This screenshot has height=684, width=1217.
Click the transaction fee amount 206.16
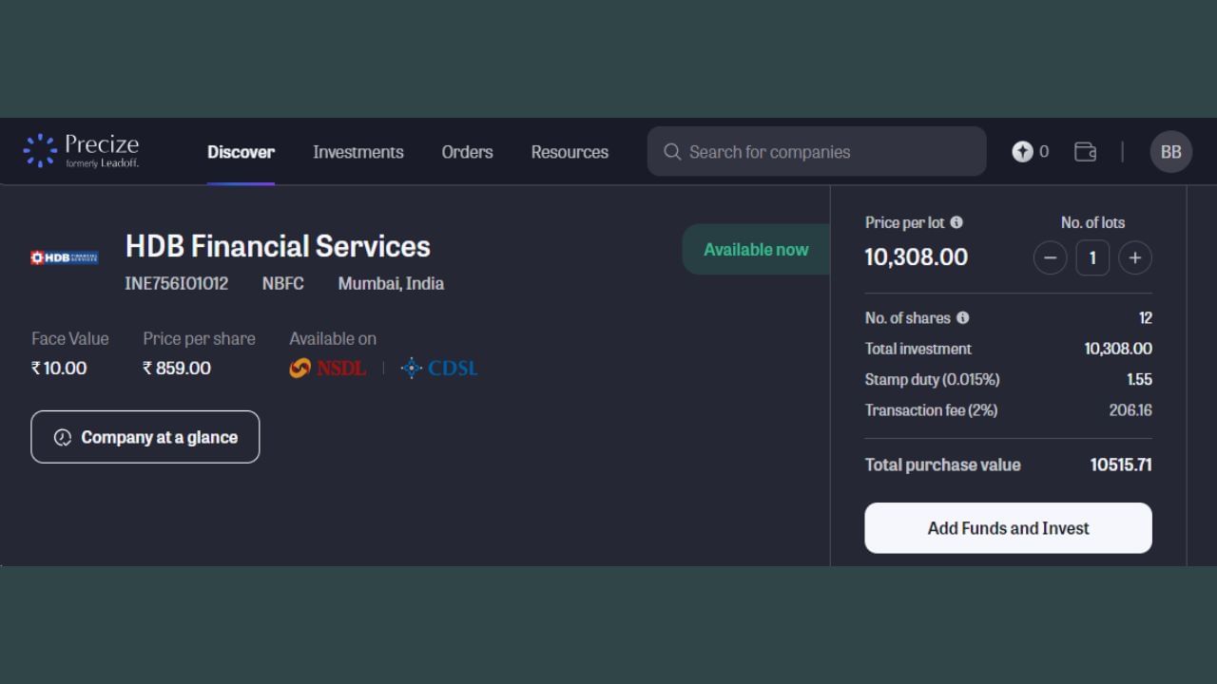pyautogui.click(x=1130, y=410)
